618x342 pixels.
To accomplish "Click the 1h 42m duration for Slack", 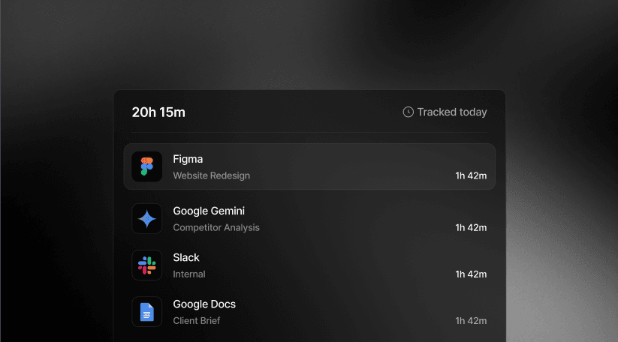I will click(x=471, y=274).
